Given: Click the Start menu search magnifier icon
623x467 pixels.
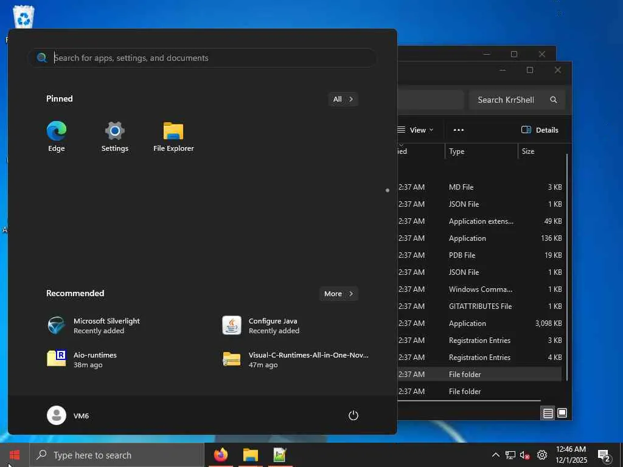Looking at the screenshot, I should tap(42, 58).
